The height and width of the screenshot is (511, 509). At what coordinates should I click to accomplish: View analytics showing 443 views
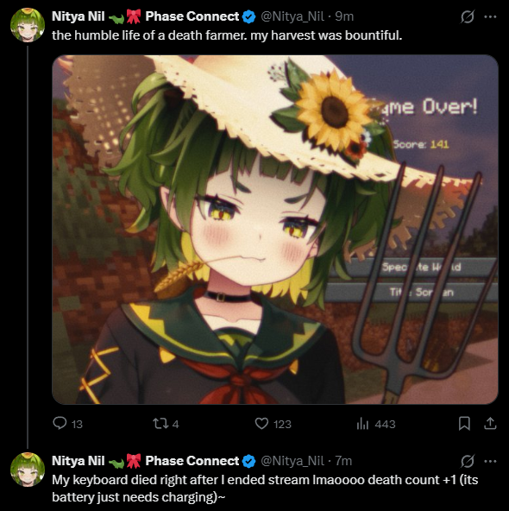(376, 424)
